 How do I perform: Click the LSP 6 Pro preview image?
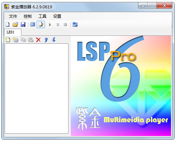click(121, 86)
